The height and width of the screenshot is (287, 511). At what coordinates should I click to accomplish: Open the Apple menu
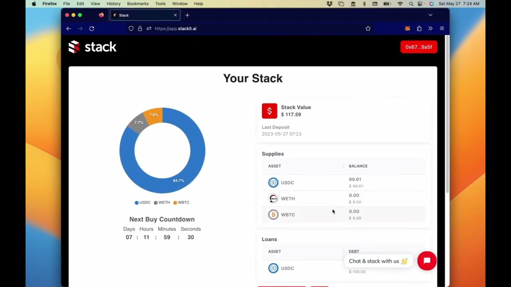pos(34,4)
